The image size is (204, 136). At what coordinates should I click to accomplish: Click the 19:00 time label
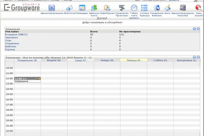[x=9, y=115]
